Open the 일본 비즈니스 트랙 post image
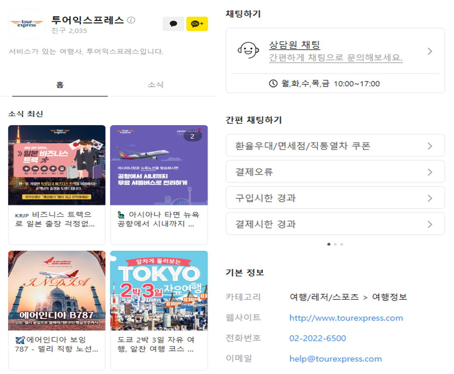454x374 pixels. (x=57, y=165)
